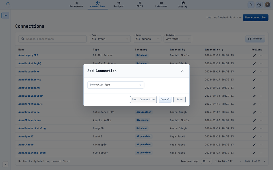Open the AcmeClickstream connection link
This screenshot has width=273, height=170.
[30, 120]
